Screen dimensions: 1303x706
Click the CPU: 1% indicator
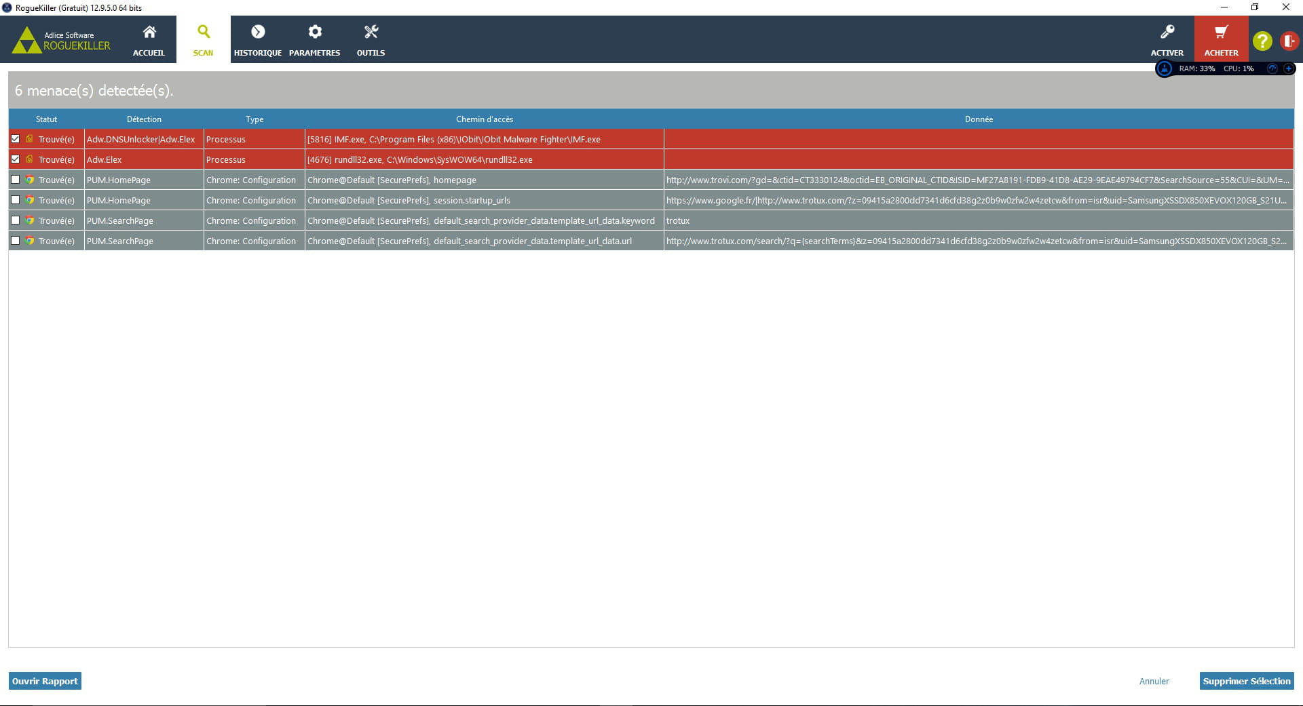(x=1239, y=68)
